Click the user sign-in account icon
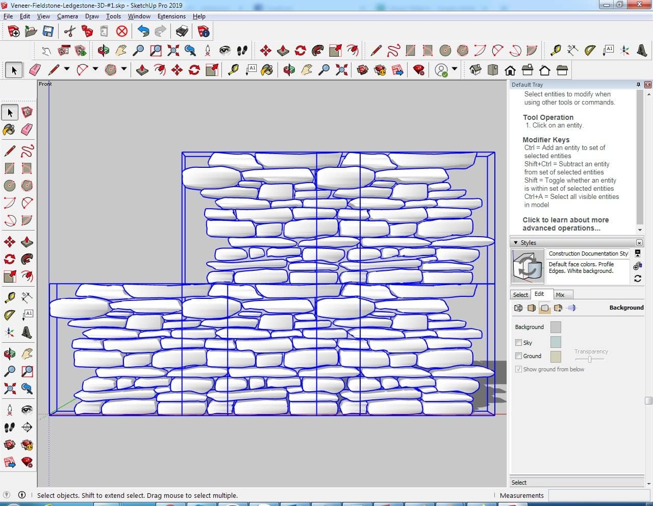This screenshot has height=506, width=653. pos(441,70)
